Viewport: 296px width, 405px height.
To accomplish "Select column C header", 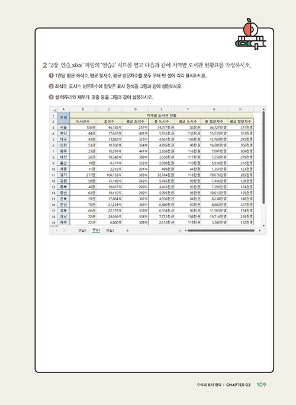I will point(109,110).
